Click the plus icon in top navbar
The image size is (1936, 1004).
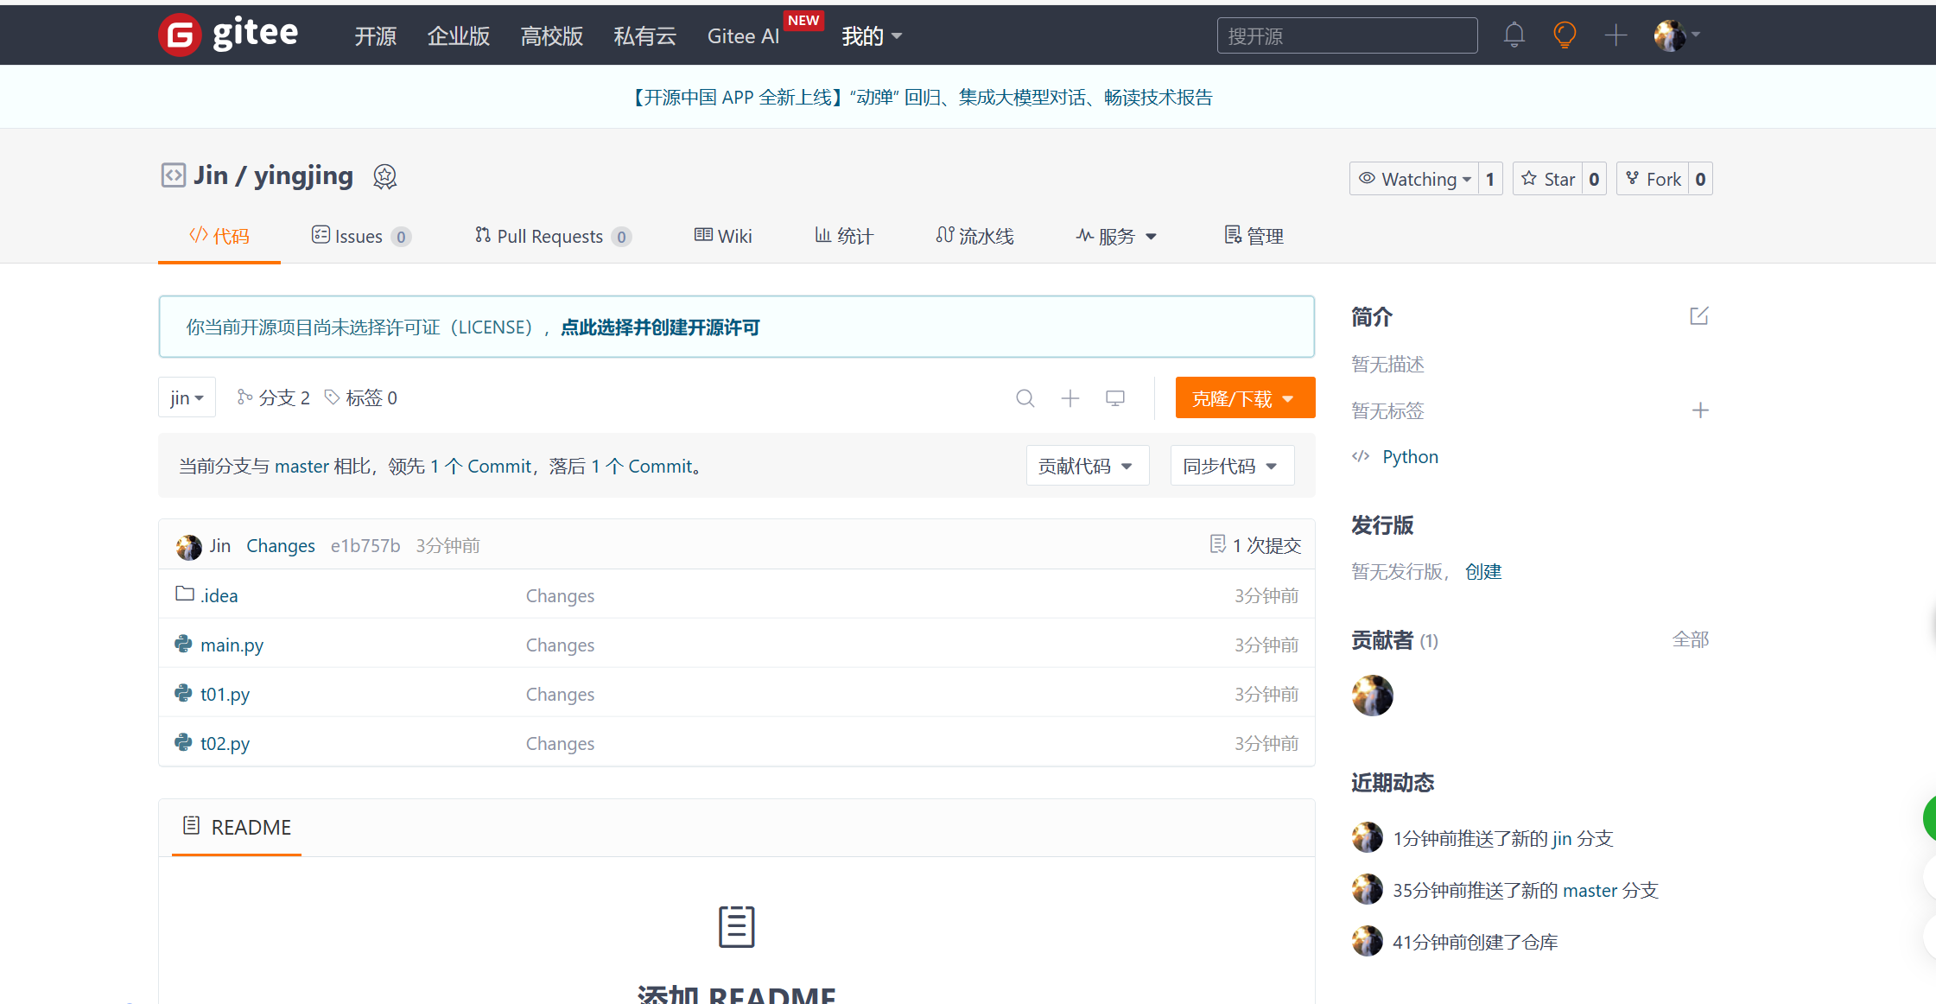click(1615, 35)
